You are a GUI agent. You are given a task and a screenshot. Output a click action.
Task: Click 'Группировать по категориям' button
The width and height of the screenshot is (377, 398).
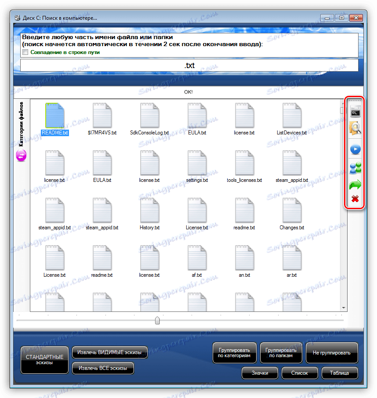[x=234, y=353]
